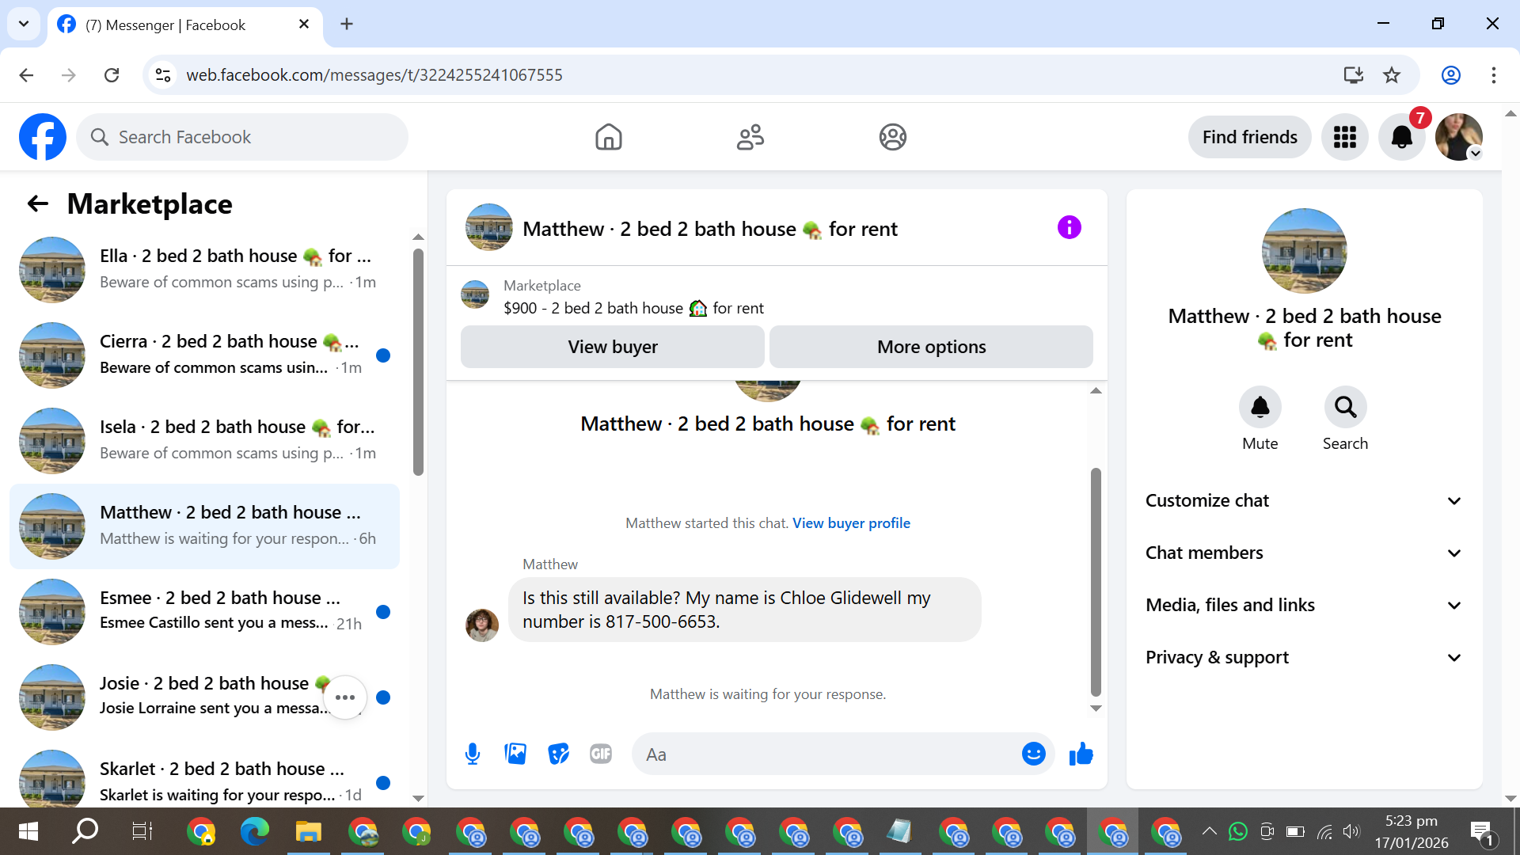Follow the View buyer profile link
The image size is (1520, 855).
[851, 523]
